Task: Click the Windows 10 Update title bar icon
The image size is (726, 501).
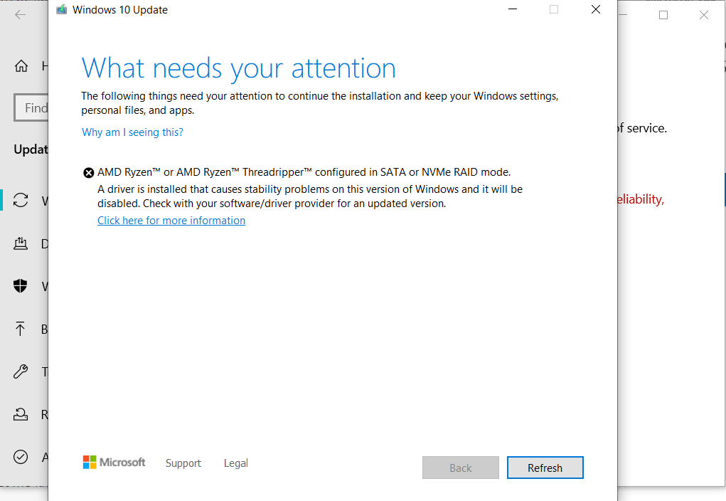Action: [62, 9]
